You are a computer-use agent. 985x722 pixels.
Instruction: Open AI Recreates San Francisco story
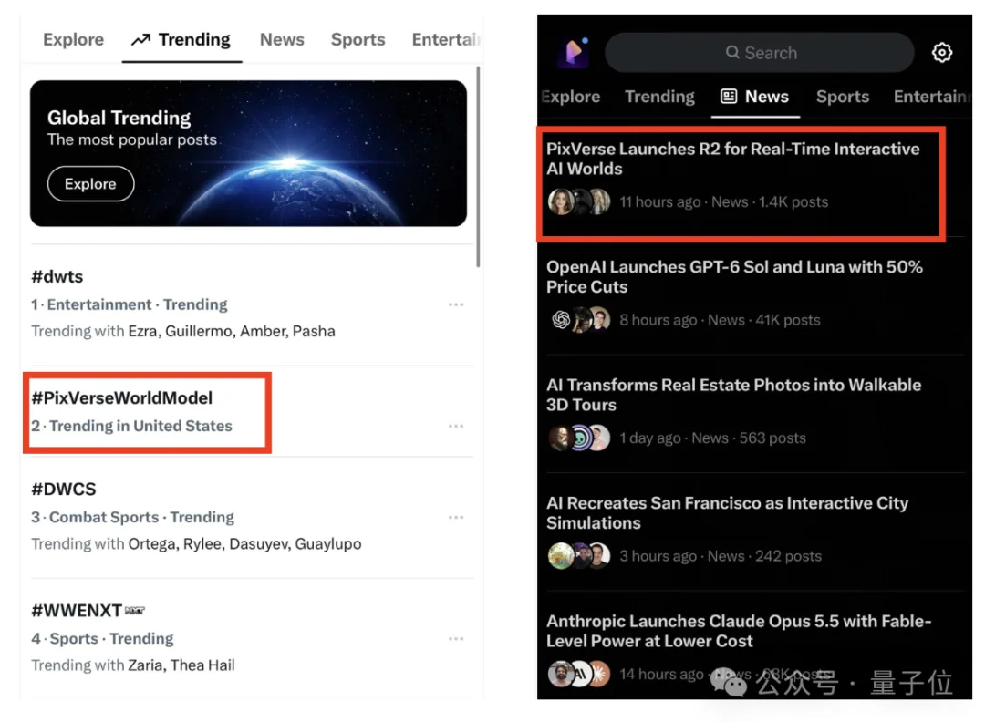pyautogui.click(x=728, y=513)
